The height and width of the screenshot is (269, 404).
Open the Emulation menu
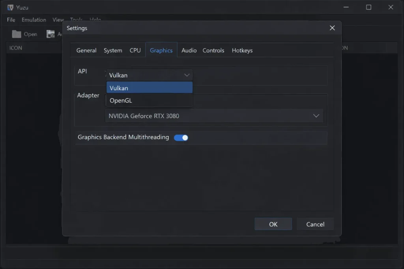coord(34,20)
